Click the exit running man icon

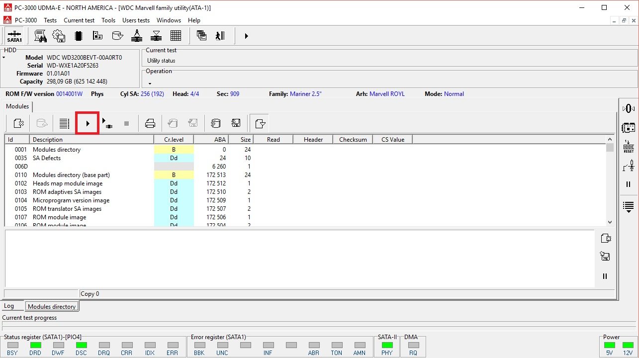point(221,36)
